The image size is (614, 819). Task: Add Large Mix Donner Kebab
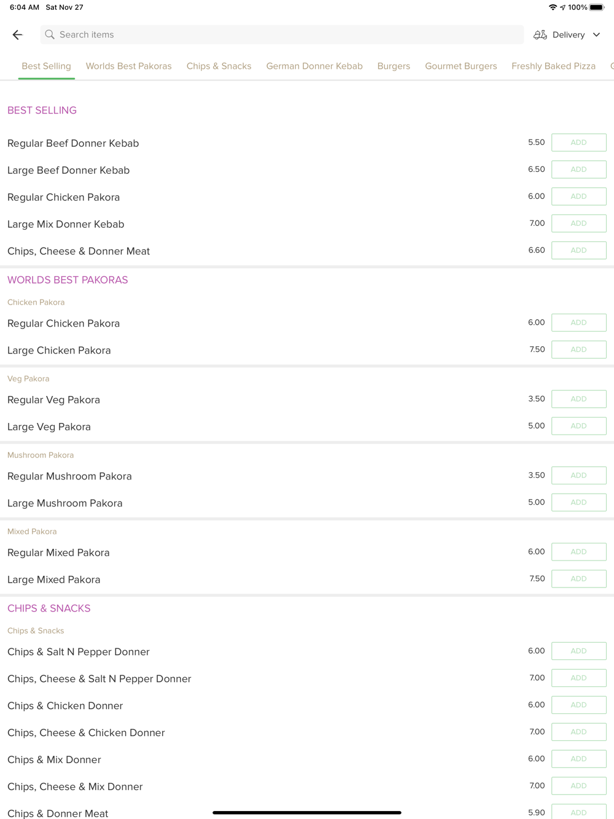tap(579, 223)
